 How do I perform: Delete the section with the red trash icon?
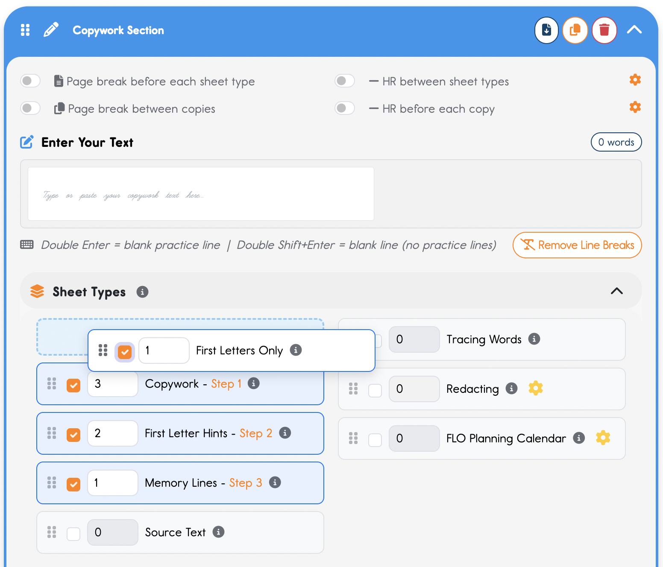point(604,30)
